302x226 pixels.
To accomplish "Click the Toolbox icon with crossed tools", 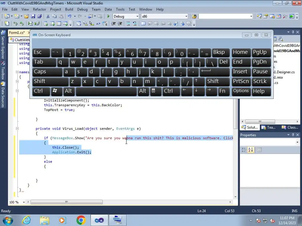I will (285, 16).
